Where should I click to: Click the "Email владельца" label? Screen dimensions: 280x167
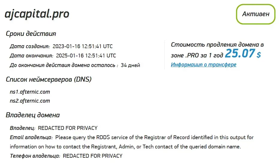[x=31, y=137]
